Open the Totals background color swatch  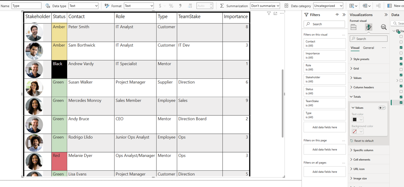[357, 131]
